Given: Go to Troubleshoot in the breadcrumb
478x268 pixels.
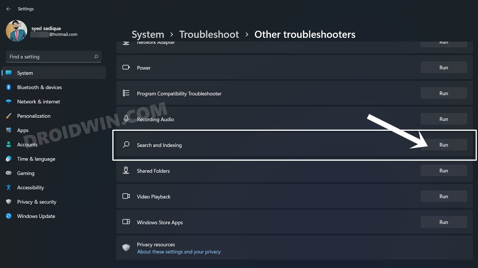Looking at the screenshot, I should [x=209, y=34].
